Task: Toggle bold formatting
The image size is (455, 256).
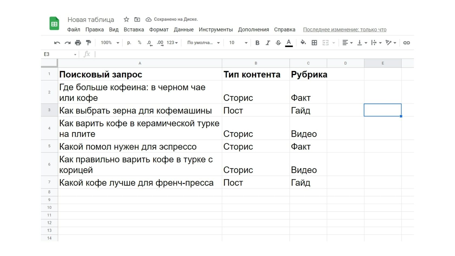Action: click(257, 43)
